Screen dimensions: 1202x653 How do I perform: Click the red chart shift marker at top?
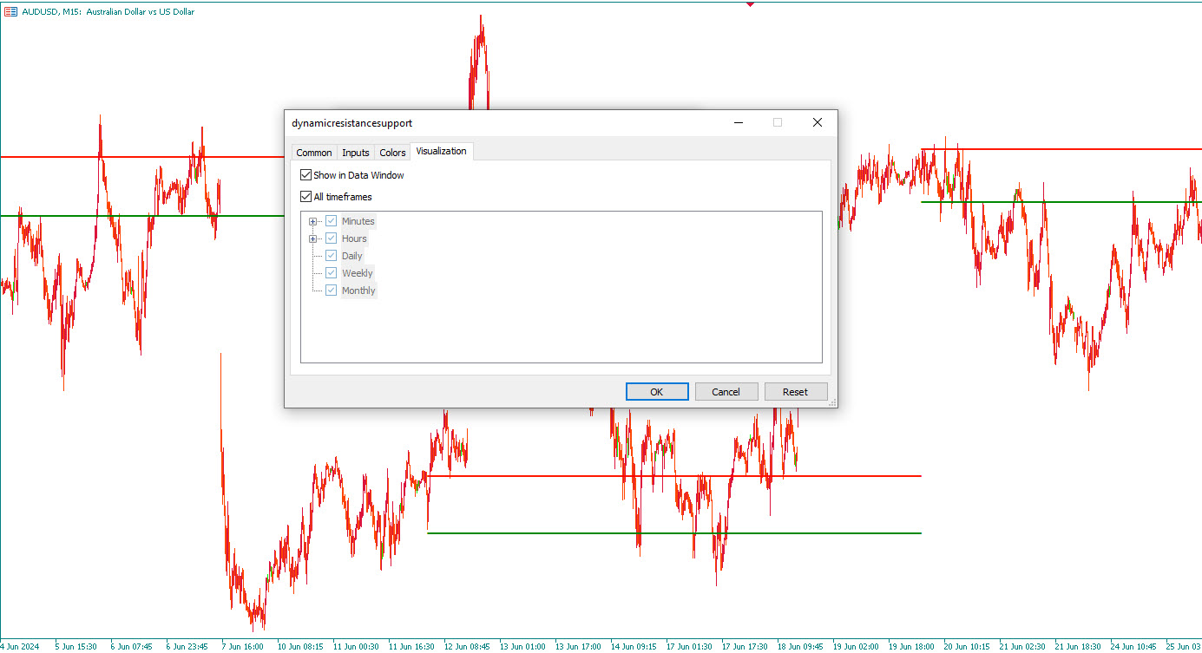(751, 4)
